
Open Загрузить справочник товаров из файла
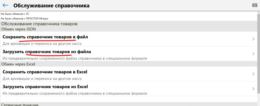pyautogui.click(x=47, y=52)
